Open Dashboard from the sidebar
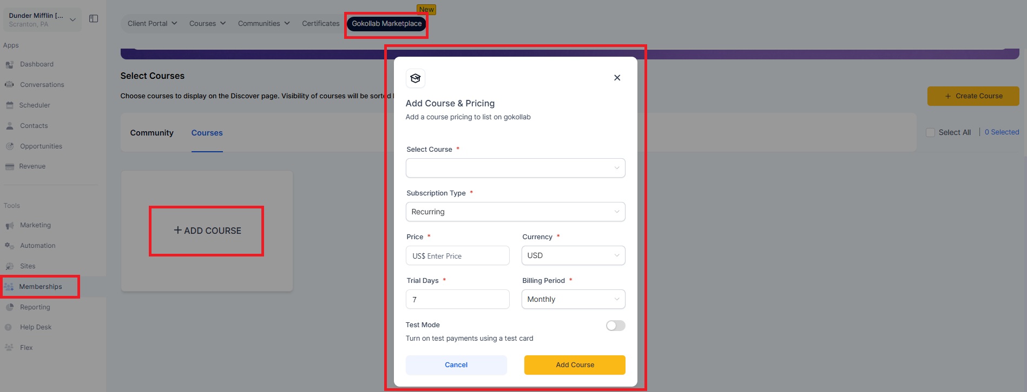Viewport: 1027px width, 392px height. coord(36,64)
